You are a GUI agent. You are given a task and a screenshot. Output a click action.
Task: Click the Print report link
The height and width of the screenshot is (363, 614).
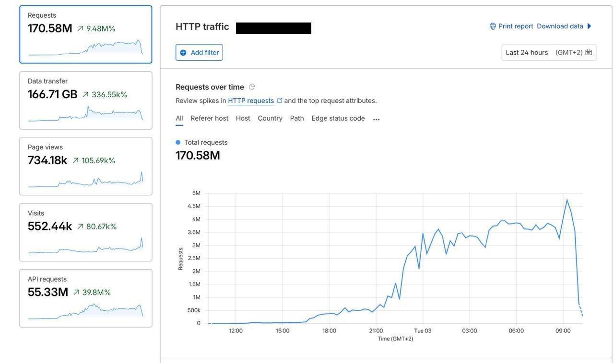tap(516, 26)
